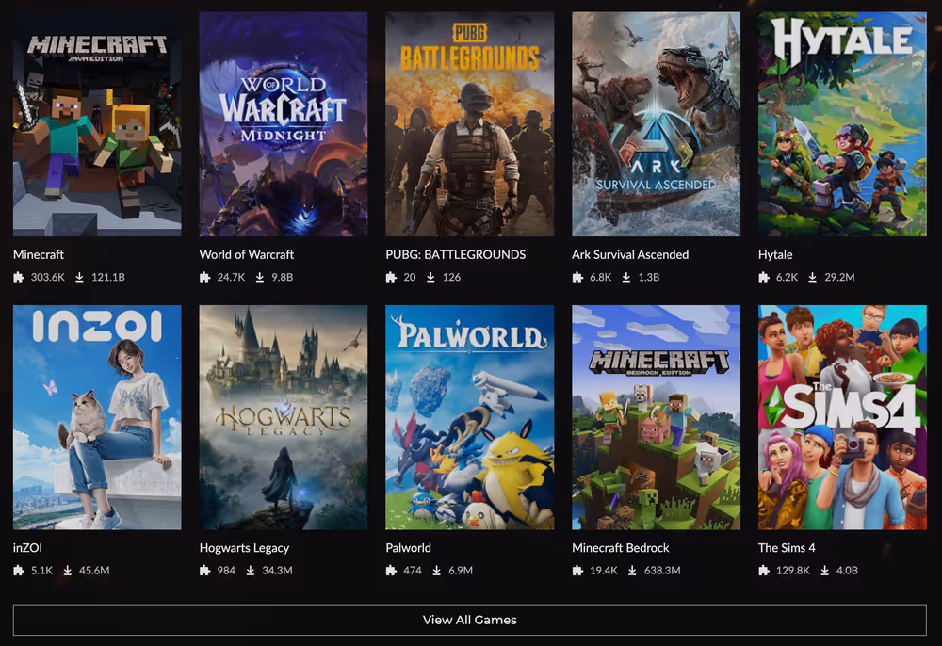This screenshot has width=942, height=646.
Task: Click the download icon next to 638.3M
Action: pos(632,571)
